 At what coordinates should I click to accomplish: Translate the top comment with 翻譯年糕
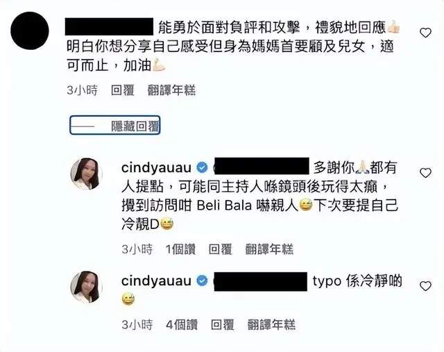pos(171,90)
